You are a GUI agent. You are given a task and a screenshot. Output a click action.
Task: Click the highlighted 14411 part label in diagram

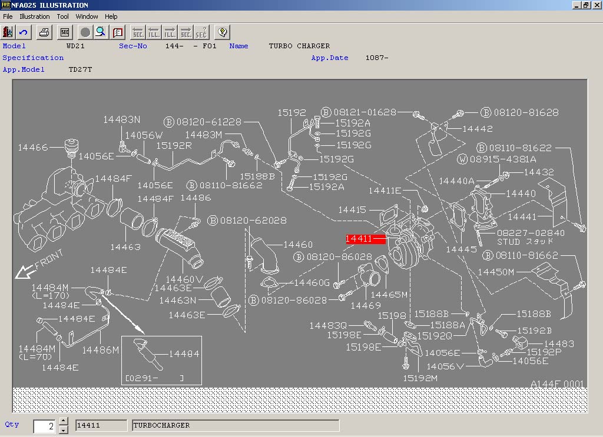[359, 239]
